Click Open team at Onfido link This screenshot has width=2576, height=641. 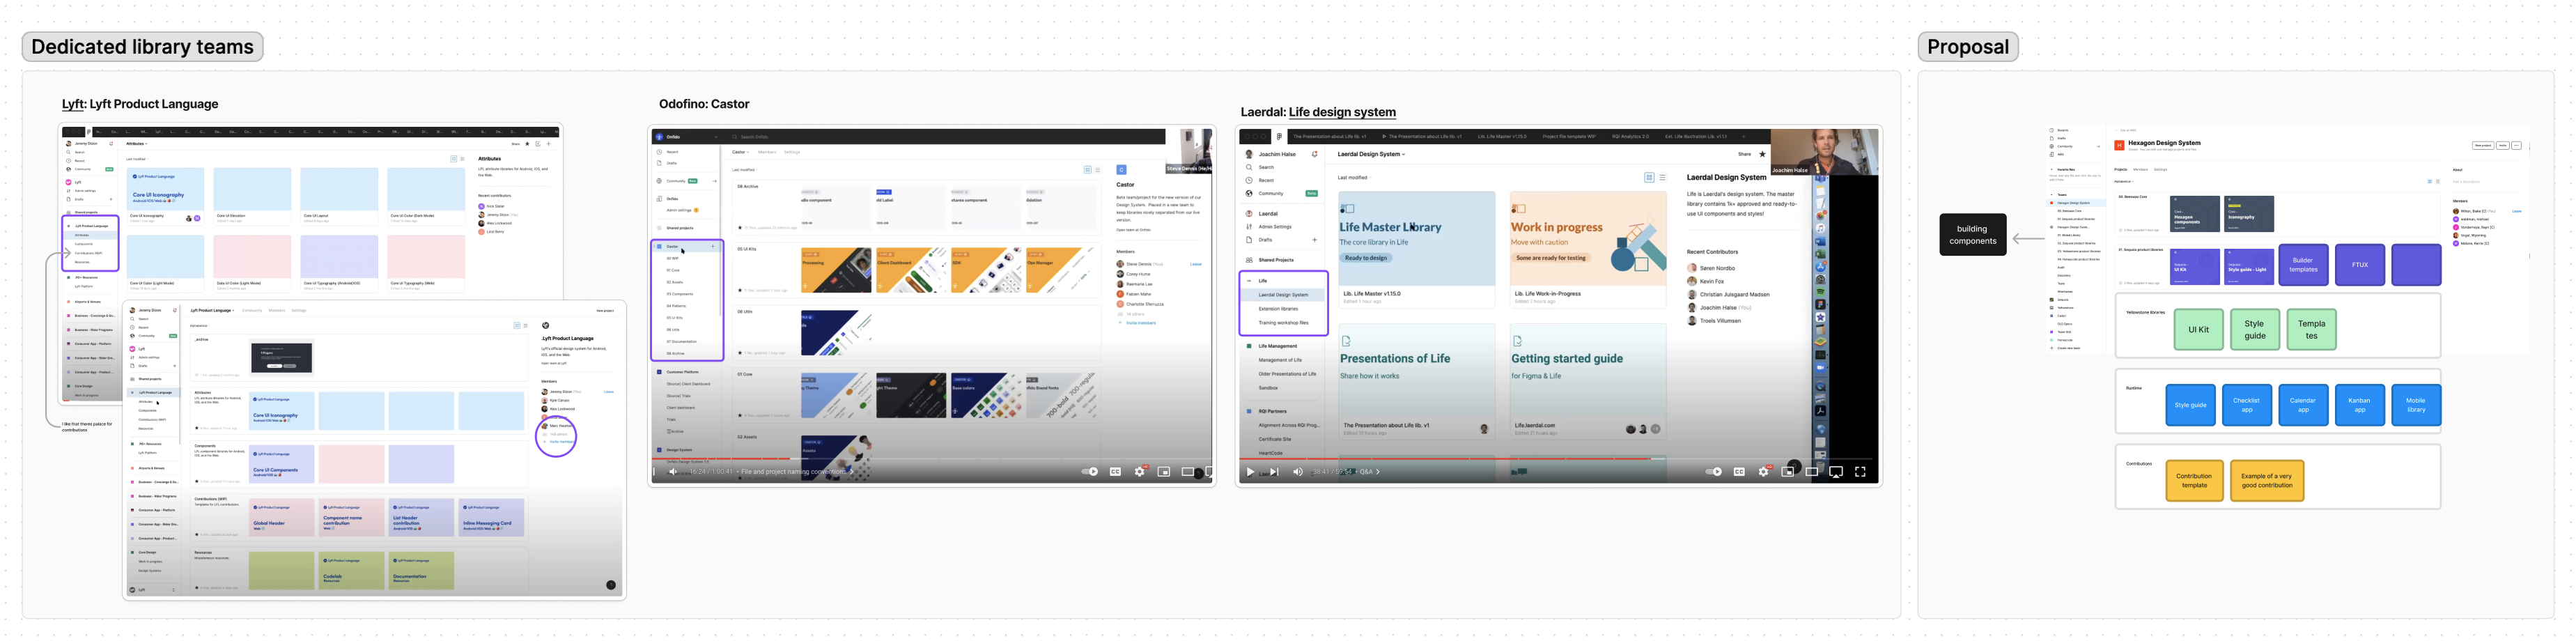[1133, 230]
